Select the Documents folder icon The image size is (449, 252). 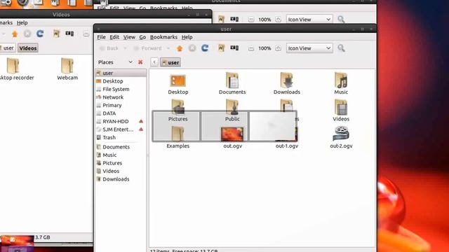click(232, 80)
